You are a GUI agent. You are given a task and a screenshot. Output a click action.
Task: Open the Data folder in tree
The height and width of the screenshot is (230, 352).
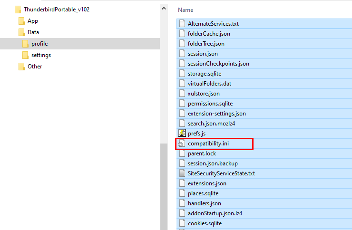(x=33, y=32)
